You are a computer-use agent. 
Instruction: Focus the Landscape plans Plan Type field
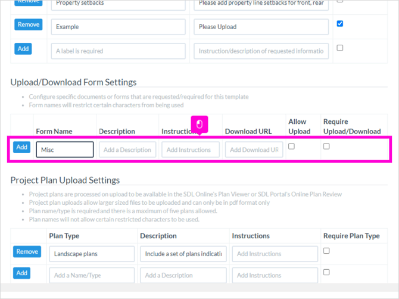coord(92,254)
